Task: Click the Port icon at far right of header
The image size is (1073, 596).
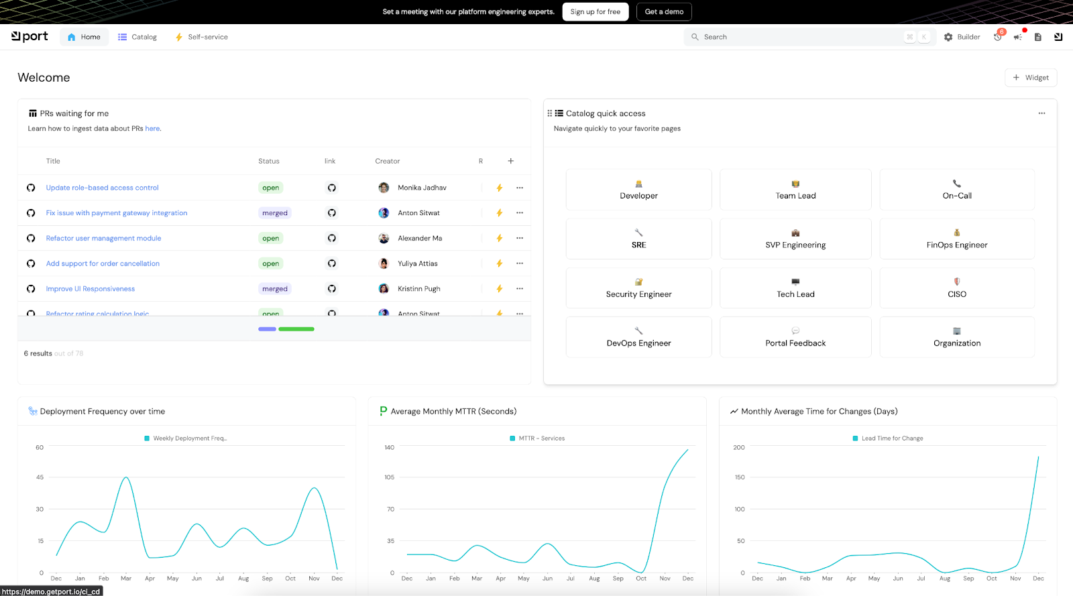Action: 1058,38
